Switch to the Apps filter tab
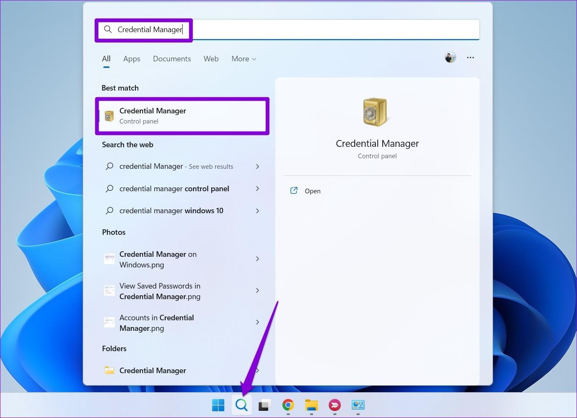This screenshot has width=577, height=418. click(132, 59)
